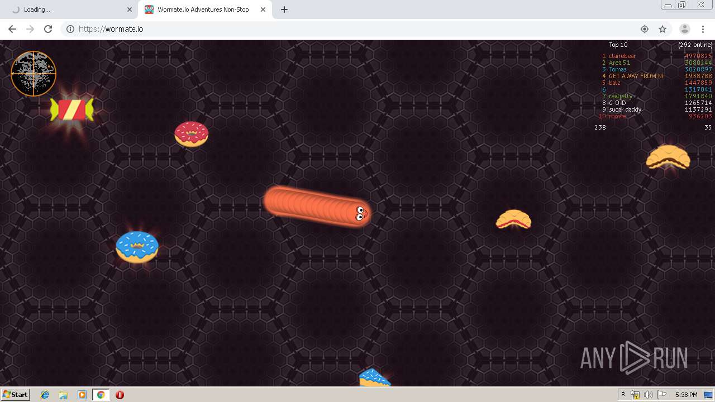Screen dimensions: 715x402
Task: Click leaderboard entry G-O-D
Action: 617,103
